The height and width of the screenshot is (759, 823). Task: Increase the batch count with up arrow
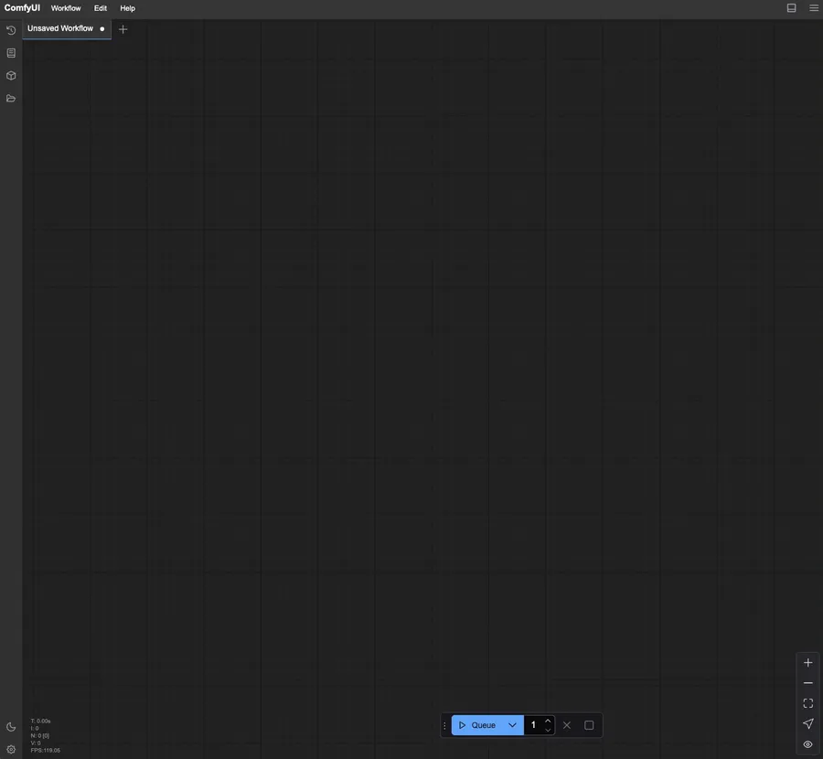click(x=548, y=721)
